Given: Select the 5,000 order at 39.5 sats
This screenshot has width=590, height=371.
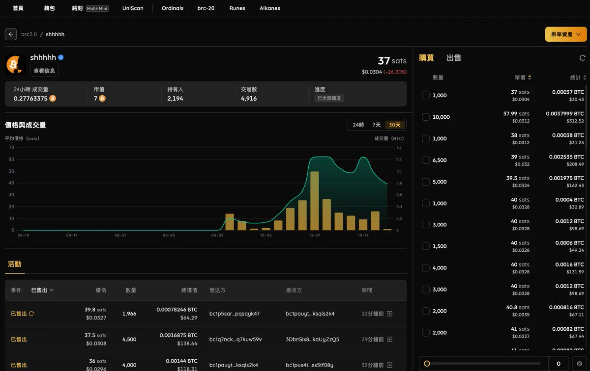Looking at the screenshot, I should [426, 182].
